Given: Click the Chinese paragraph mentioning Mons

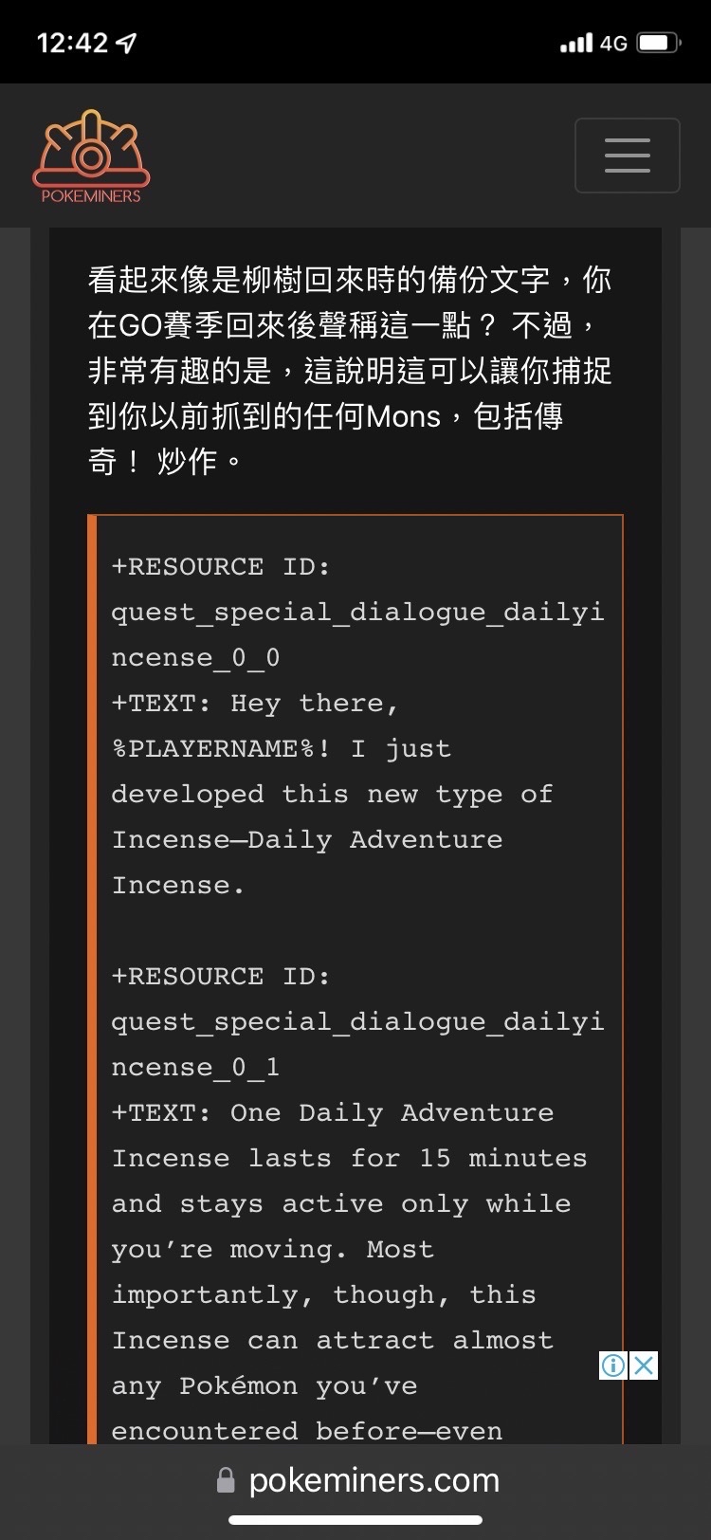Looking at the screenshot, I should point(350,371).
